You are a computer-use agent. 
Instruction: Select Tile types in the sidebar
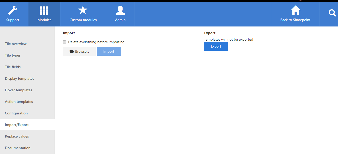(13, 55)
